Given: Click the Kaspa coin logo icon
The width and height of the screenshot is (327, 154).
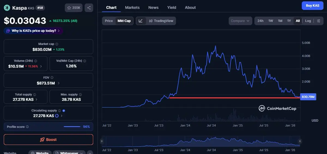Looking at the screenshot, I should tap(7, 8).
